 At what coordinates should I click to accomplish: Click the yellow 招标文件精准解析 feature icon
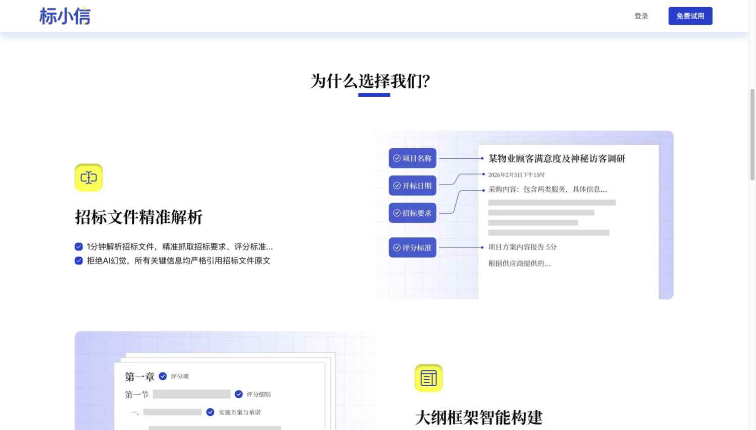[89, 177]
